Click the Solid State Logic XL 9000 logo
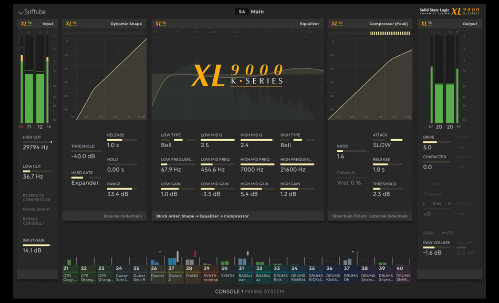This screenshot has height=303, width=499. click(449, 12)
